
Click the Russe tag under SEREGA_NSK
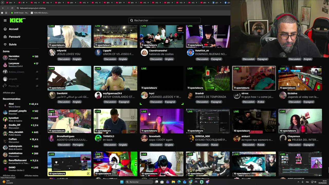click(214, 145)
